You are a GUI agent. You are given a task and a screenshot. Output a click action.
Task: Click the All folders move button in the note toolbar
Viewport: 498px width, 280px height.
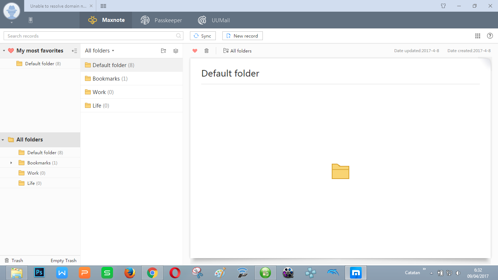coord(237,51)
